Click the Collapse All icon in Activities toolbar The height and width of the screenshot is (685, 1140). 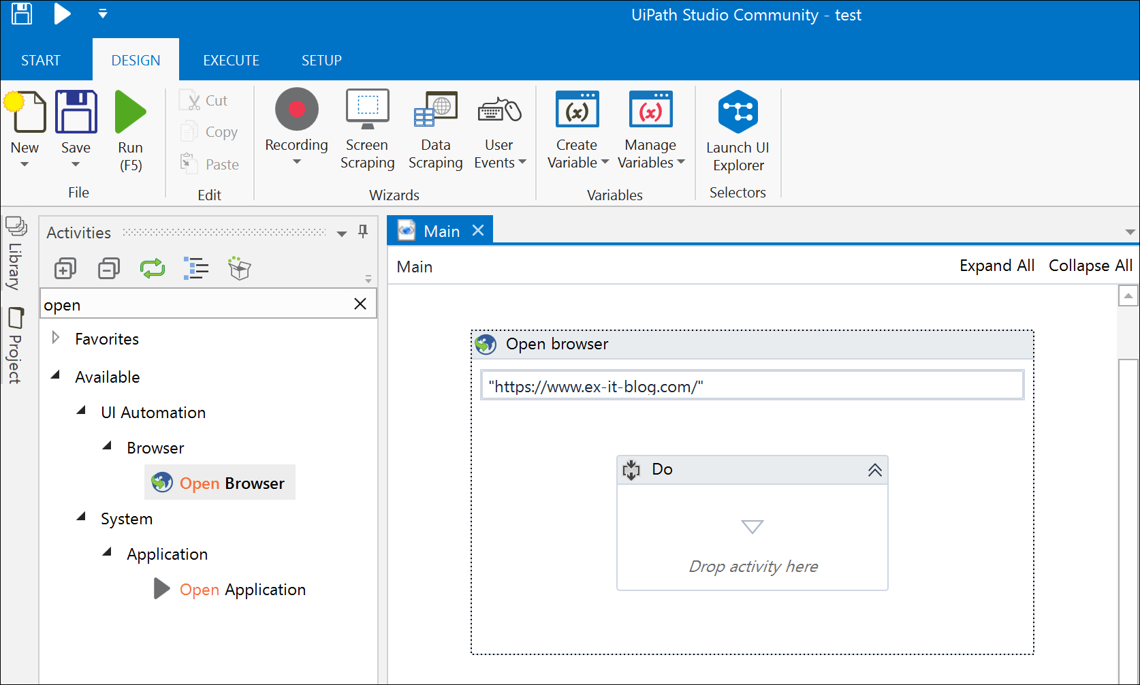(109, 268)
